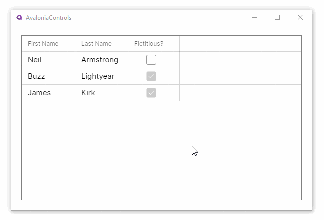Click the AvaloniaControls app icon in title bar

20,17
